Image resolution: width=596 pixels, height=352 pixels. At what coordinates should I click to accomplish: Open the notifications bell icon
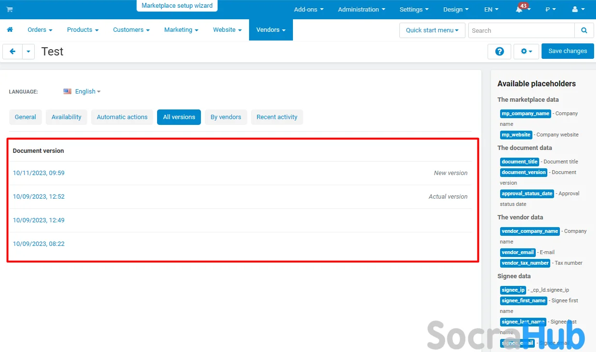pos(519,10)
